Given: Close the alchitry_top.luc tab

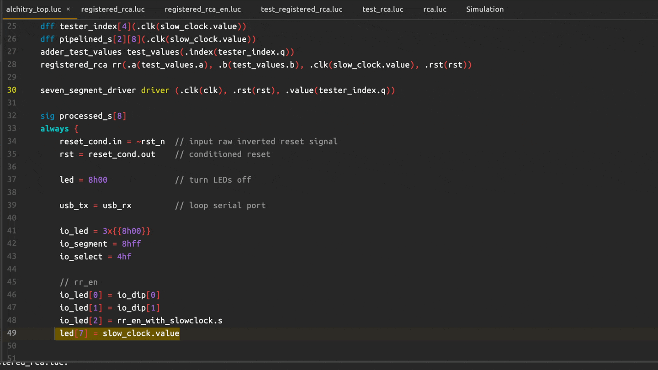Looking at the screenshot, I should click(x=68, y=9).
